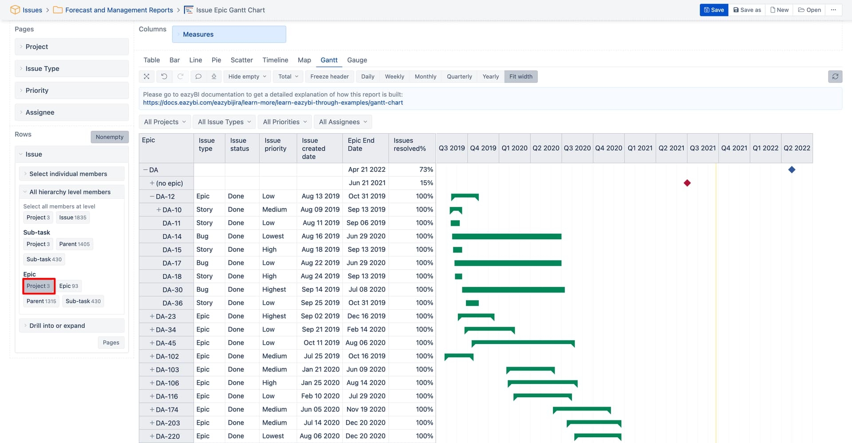
Task: Open the report comments bubble
Action: tap(198, 76)
